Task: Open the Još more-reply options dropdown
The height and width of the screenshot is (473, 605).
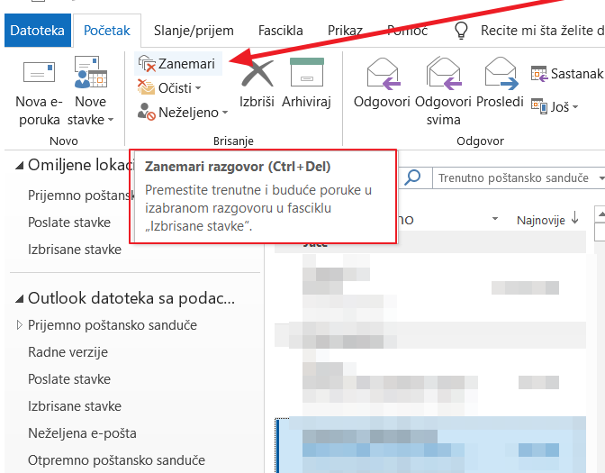Action: [555, 106]
